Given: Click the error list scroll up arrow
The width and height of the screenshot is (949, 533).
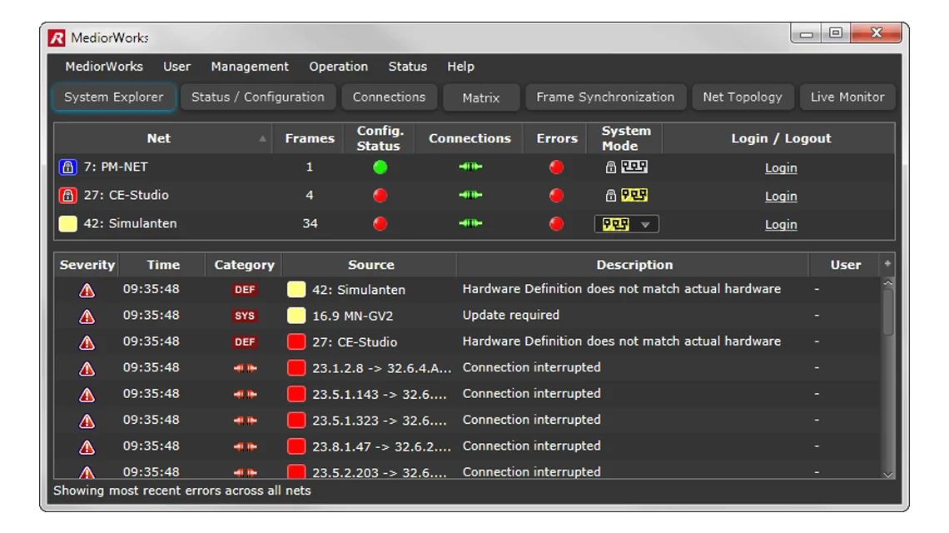Looking at the screenshot, I should (888, 282).
